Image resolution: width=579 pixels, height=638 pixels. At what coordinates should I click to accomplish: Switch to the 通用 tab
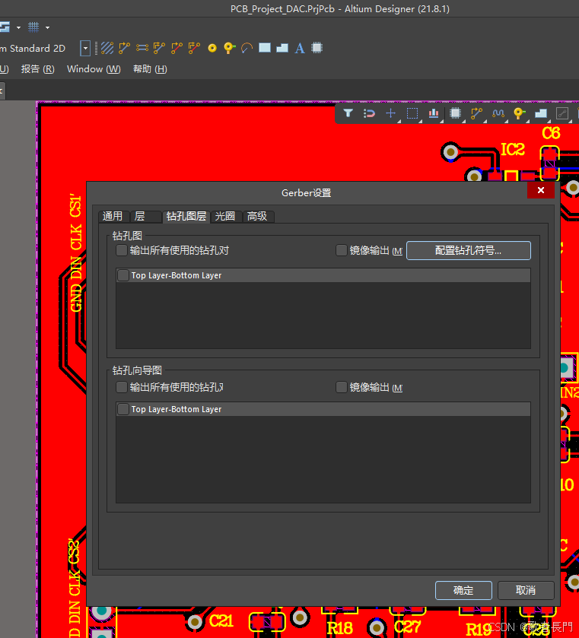[114, 217]
